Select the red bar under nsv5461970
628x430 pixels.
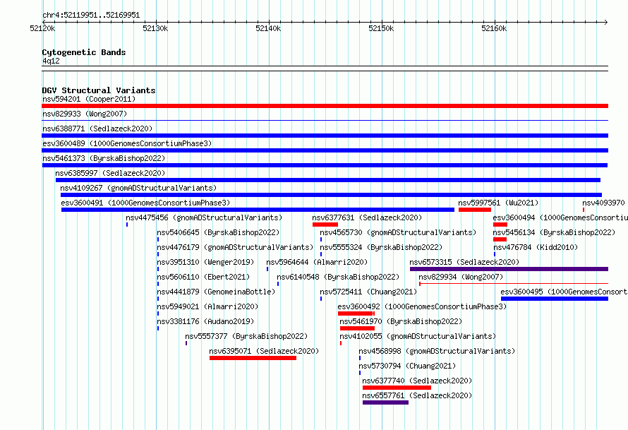click(x=357, y=328)
